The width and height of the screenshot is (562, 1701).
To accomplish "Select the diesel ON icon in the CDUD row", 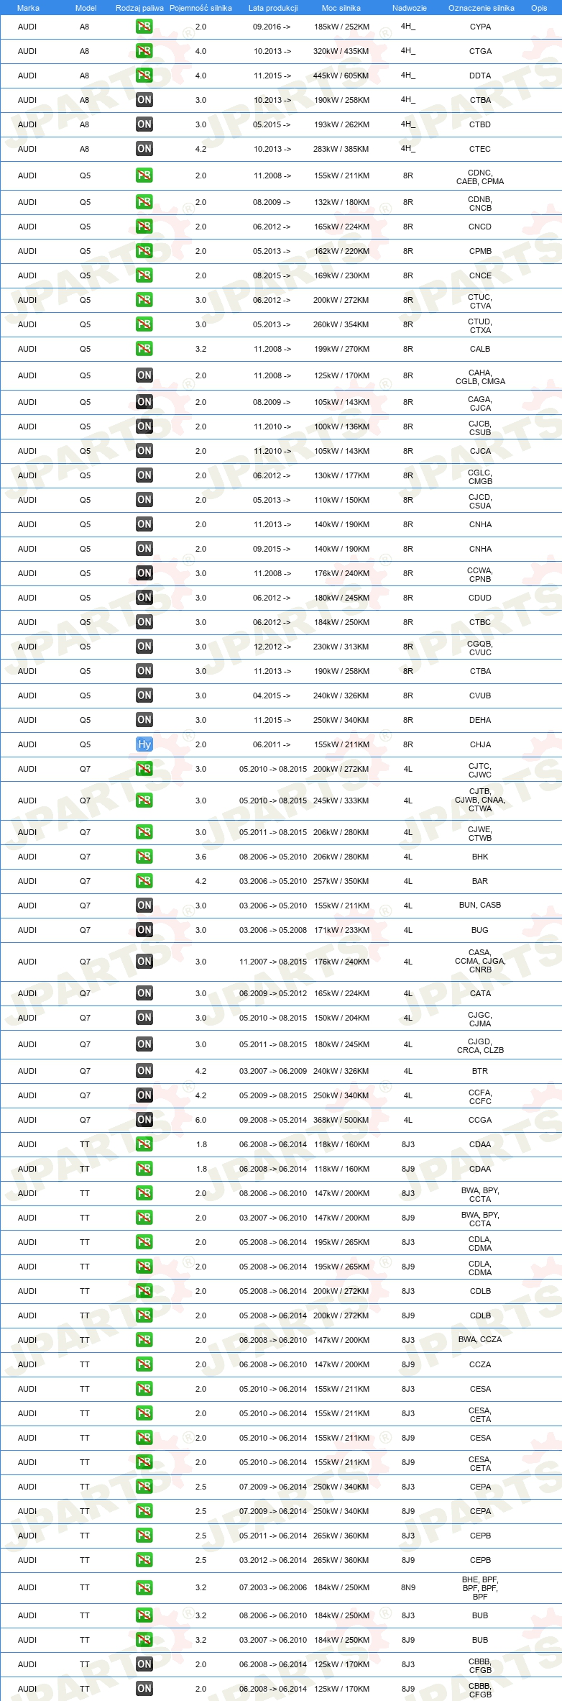I will pyautogui.click(x=144, y=598).
